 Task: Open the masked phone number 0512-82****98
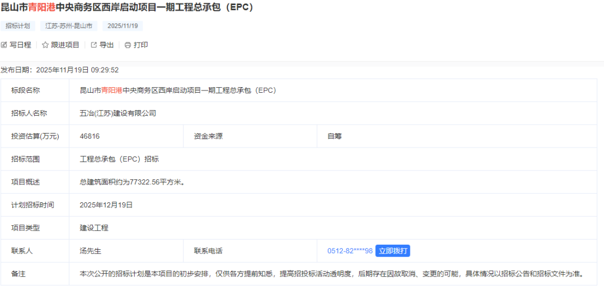pos(350,251)
